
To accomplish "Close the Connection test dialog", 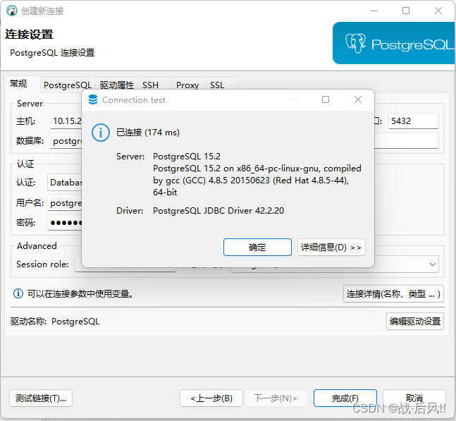I will tap(358, 100).
